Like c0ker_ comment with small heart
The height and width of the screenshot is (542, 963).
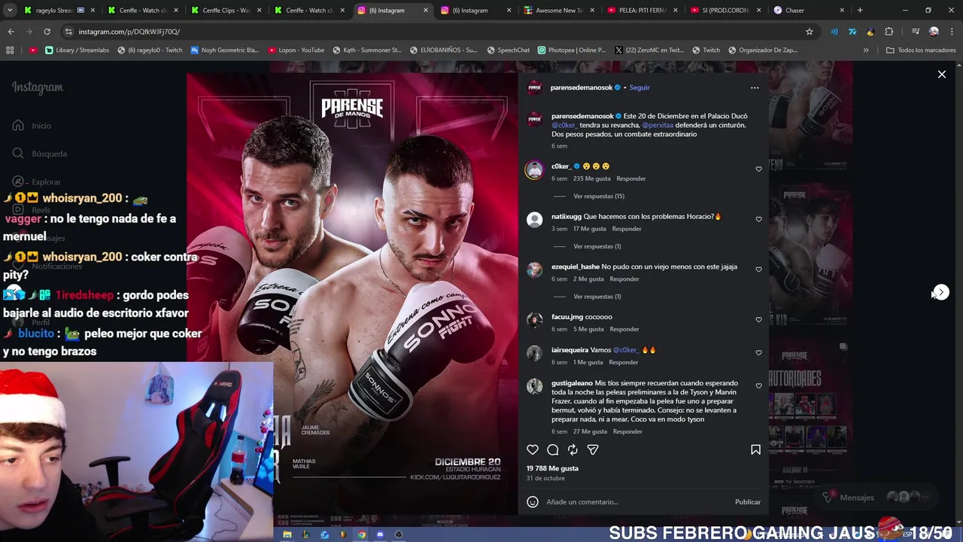point(758,169)
